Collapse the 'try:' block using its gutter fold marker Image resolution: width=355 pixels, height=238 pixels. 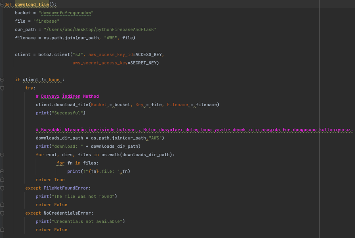[x=2, y=88]
